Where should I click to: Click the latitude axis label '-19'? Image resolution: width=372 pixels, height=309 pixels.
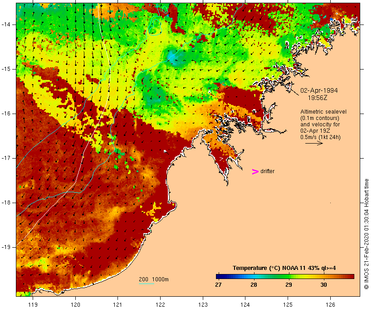coord(6,247)
